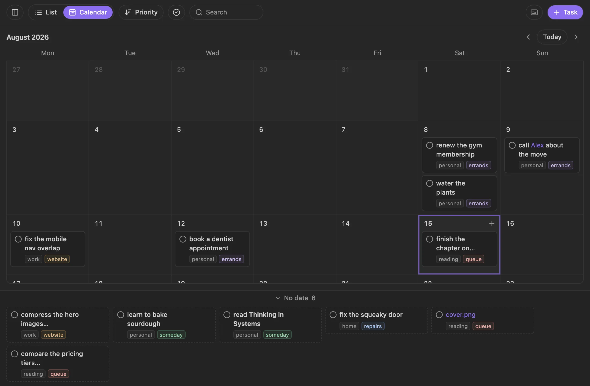
Task: Mark 'finish the chapter on...' complete
Action: tap(430, 239)
